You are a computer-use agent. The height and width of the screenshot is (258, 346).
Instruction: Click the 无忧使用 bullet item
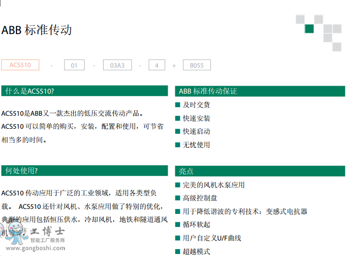(193, 145)
